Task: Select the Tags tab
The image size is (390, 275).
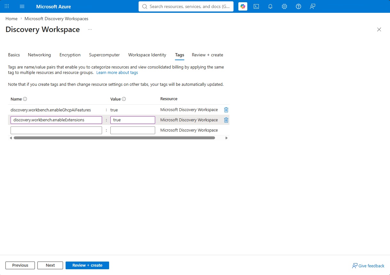Action: [179, 55]
